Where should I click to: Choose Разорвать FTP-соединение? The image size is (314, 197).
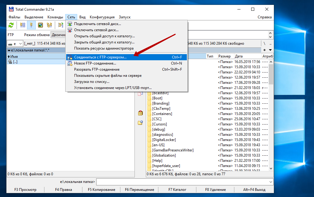point(127,70)
